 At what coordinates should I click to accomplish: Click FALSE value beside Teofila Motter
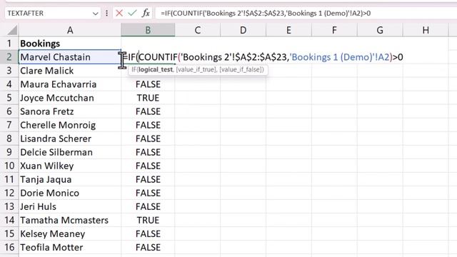148,247
